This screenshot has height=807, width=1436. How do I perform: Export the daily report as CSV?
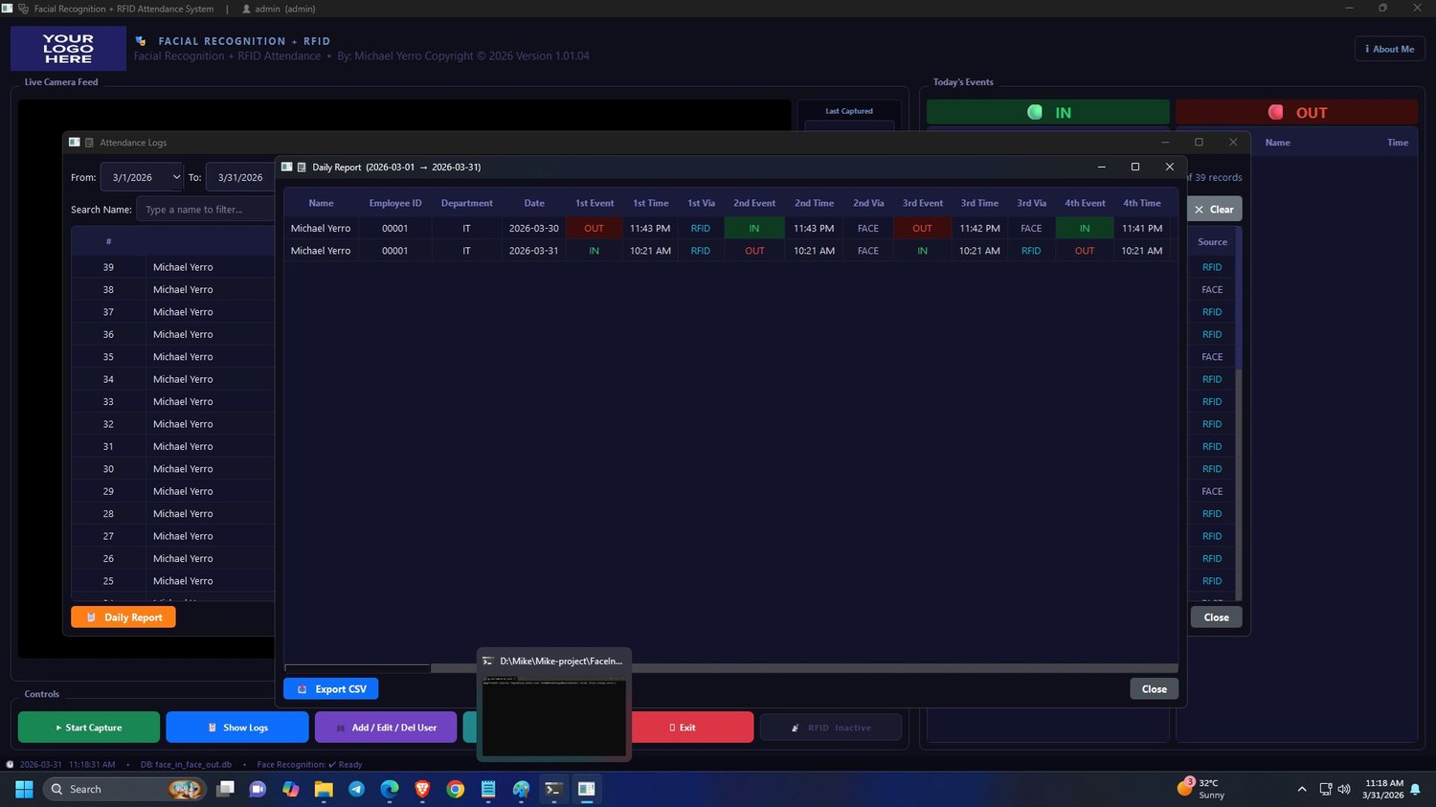pyautogui.click(x=331, y=689)
